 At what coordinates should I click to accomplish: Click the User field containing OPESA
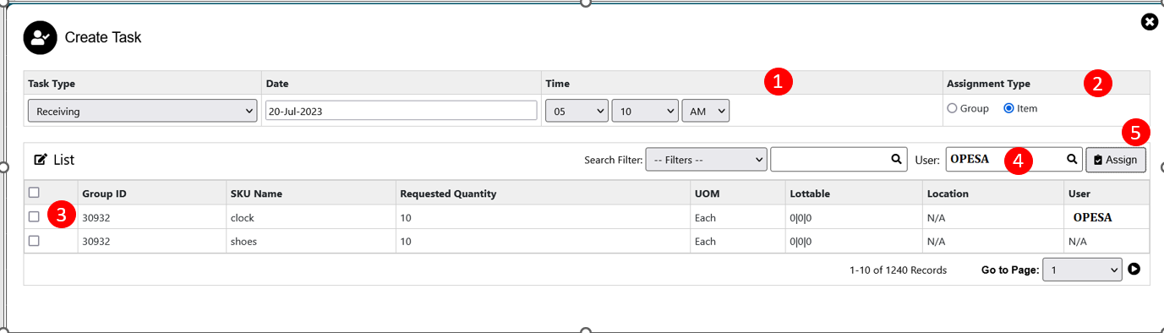pos(1014,159)
